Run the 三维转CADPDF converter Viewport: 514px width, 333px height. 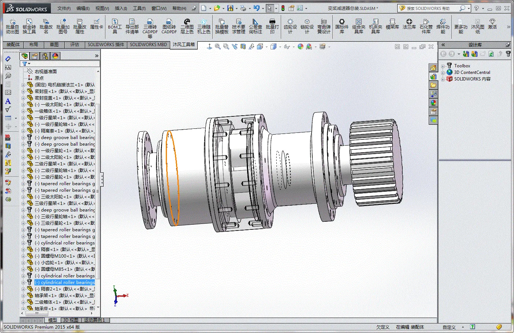[150, 29]
